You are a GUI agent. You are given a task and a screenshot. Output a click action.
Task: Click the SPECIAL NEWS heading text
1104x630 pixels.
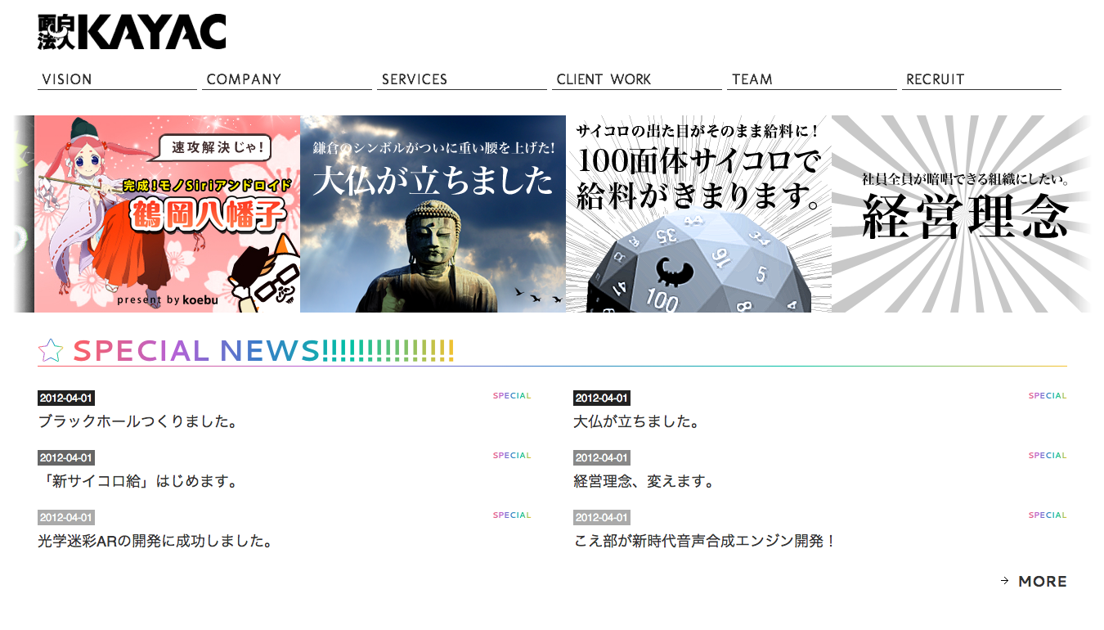263,351
